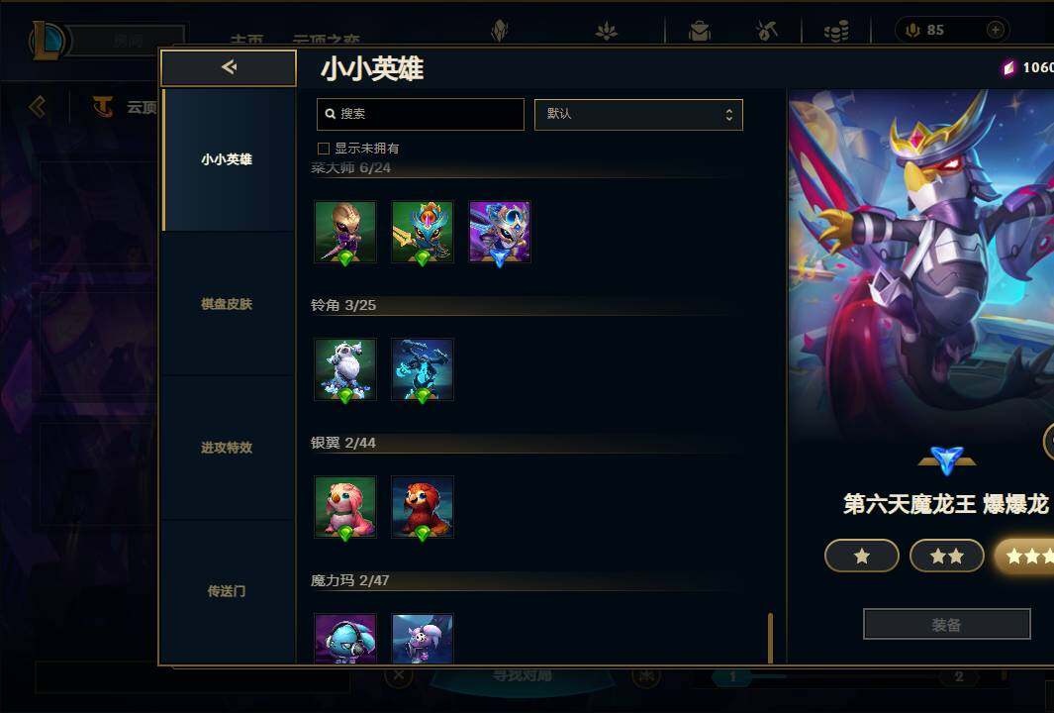Pick the green trident 莱大师 little legend icon
The height and width of the screenshot is (713, 1054).
pos(423,232)
